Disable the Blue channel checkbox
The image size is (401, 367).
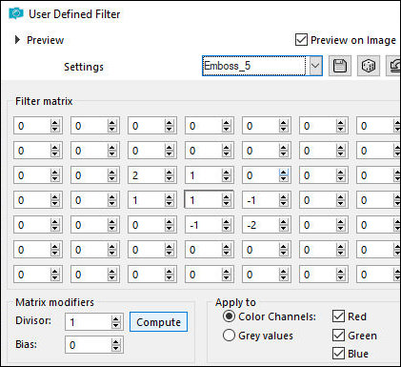coord(338,354)
